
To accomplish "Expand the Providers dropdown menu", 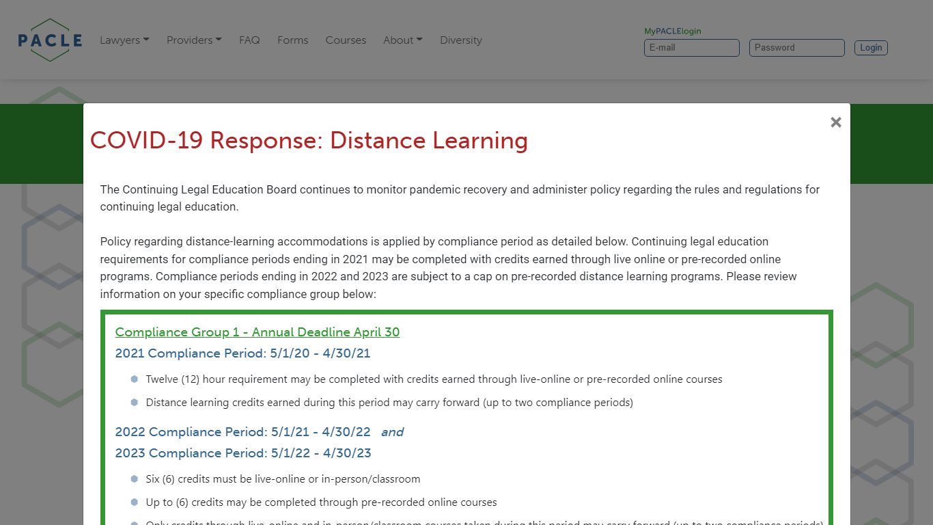I will tap(194, 40).
